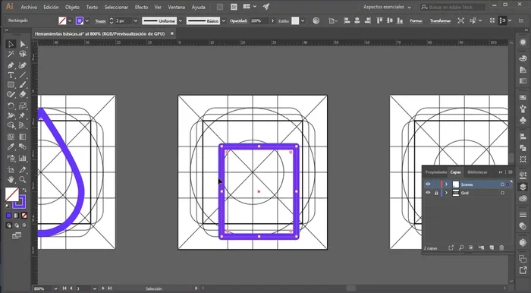Open the Objeto menu
This screenshot has width=531, height=293.
point(72,7)
